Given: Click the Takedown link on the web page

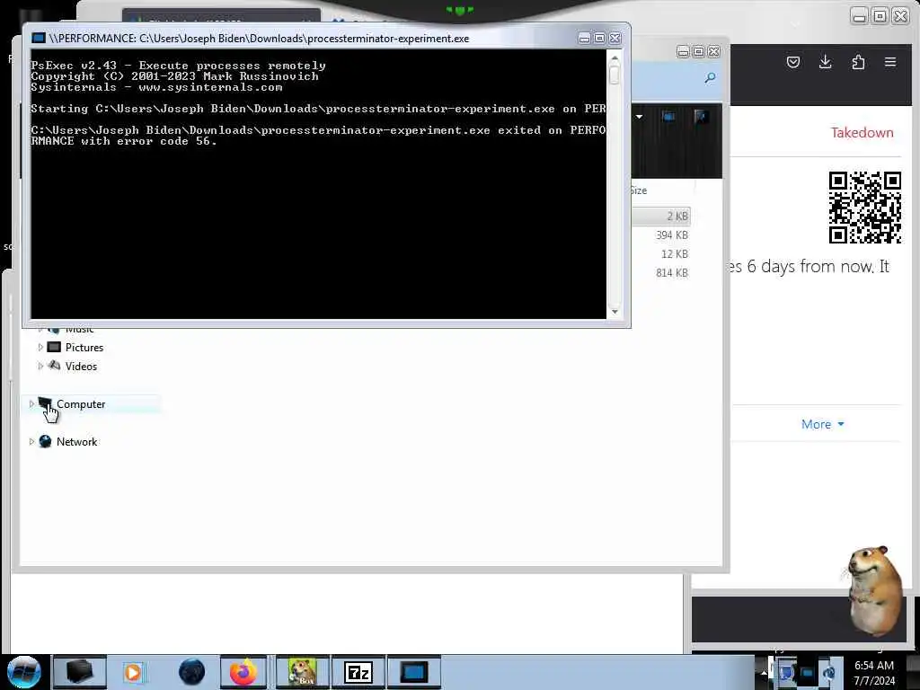Looking at the screenshot, I should (862, 133).
